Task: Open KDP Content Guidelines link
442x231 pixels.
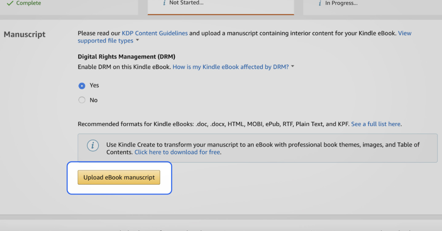Action: click(155, 33)
